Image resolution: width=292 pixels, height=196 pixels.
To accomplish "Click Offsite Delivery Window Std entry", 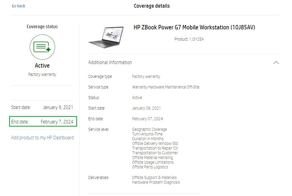I will 155,144.
